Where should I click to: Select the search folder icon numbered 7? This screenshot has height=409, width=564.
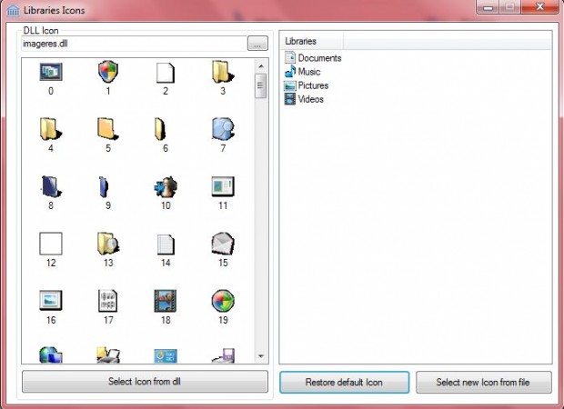click(x=223, y=128)
